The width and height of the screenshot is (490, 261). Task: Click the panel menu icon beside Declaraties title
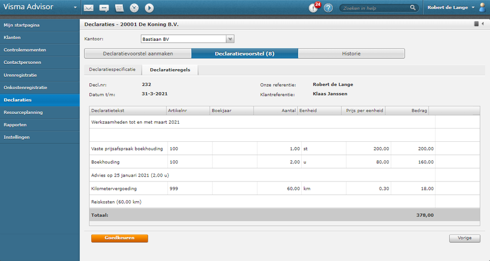[476, 24]
